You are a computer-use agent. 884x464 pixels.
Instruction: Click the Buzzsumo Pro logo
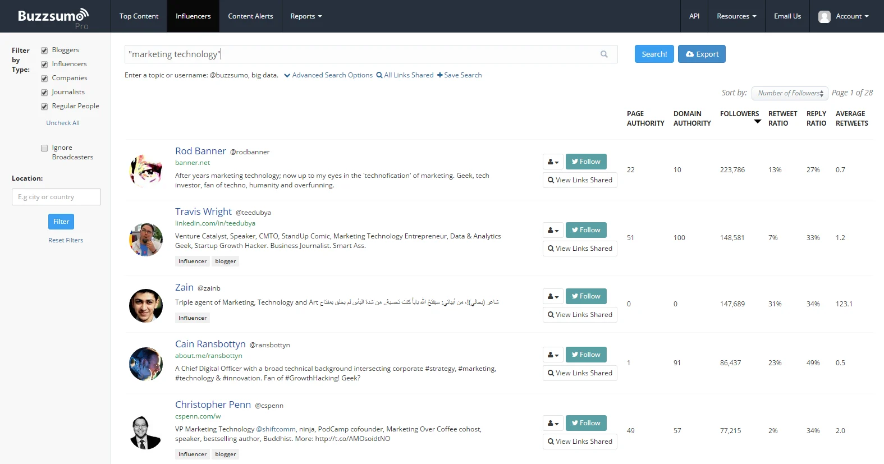coord(53,18)
